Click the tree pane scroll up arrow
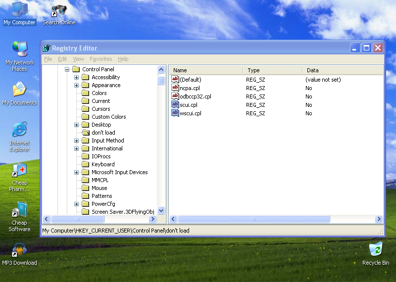396x282 pixels. [x=161, y=69]
